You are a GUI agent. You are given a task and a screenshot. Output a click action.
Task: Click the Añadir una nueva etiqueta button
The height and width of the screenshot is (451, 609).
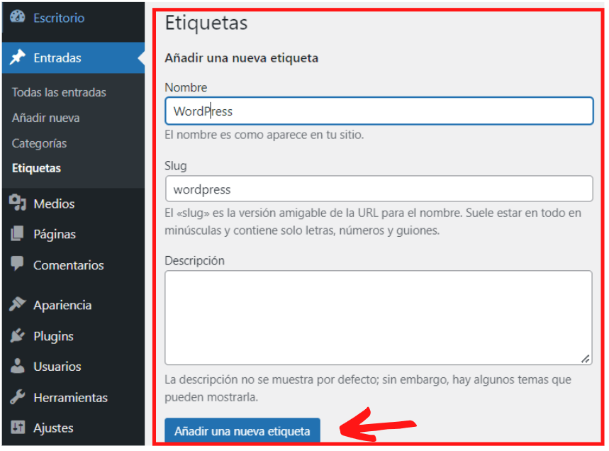coord(242,430)
